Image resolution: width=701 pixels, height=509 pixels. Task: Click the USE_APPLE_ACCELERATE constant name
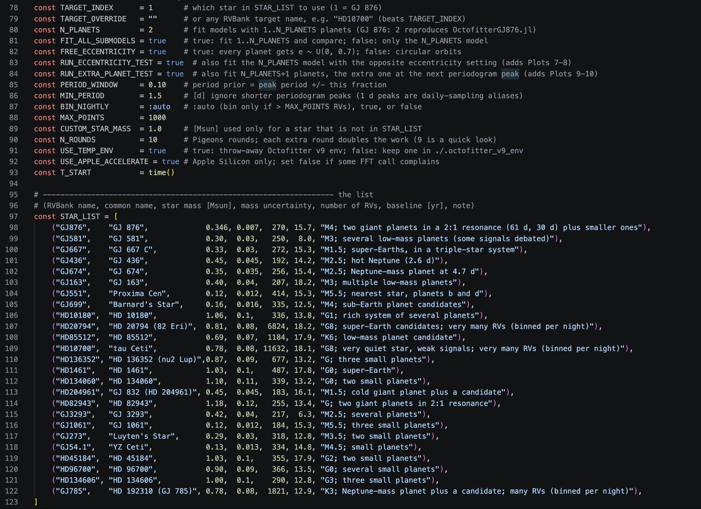point(103,161)
